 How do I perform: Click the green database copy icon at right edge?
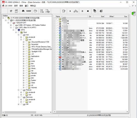[133, 14]
